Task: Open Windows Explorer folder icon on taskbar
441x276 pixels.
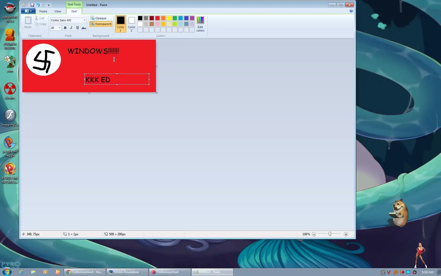Action: pyautogui.click(x=33, y=272)
